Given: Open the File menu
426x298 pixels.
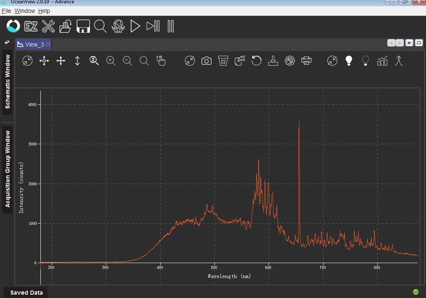Looking at the screenshot, I should click(x=6, y=11).
